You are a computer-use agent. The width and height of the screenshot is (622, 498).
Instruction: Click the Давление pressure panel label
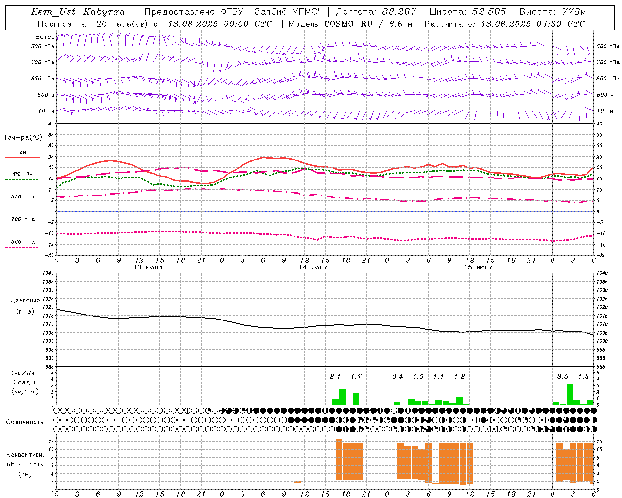[25, 301]
